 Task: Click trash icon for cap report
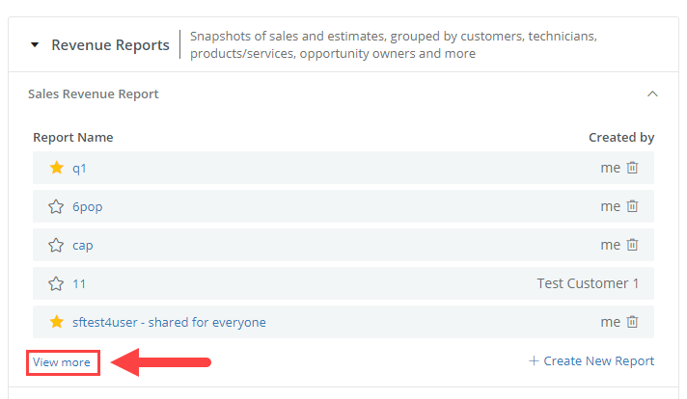(x=632, y=245)
